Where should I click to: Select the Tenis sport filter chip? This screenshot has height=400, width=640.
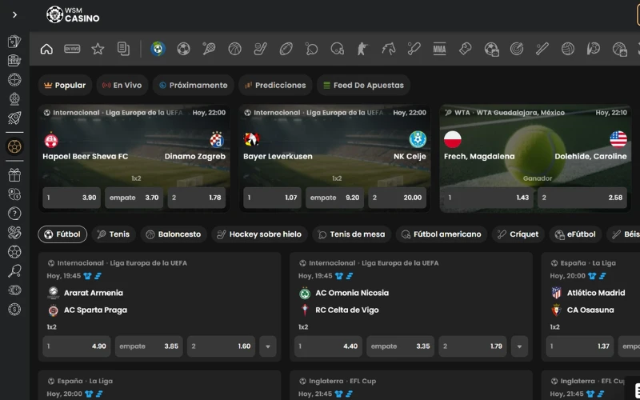coord(114,234)
